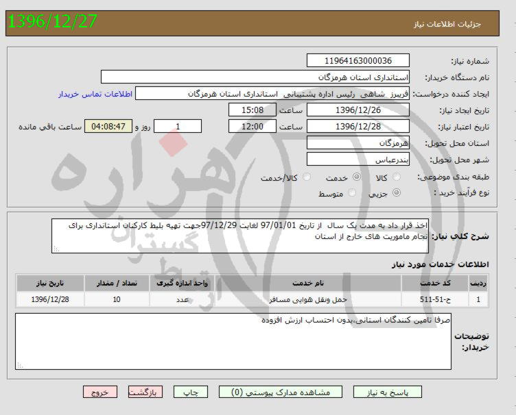Click the delivery province field 'هرمزگان'
This screenshot has width=516, height=415.
(x=358, y=143)
